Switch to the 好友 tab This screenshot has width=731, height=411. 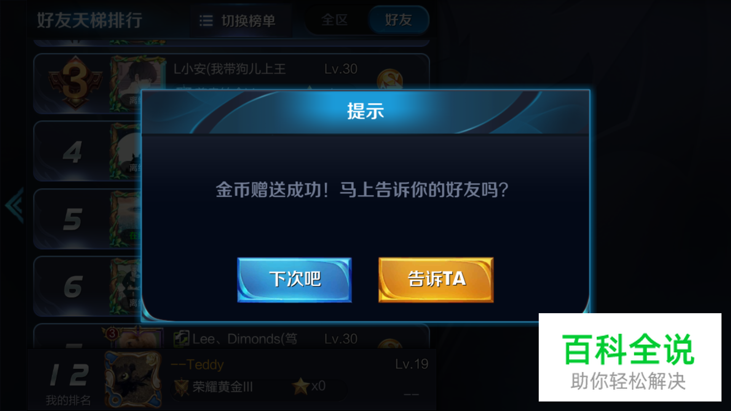click(x=399, y=20)
